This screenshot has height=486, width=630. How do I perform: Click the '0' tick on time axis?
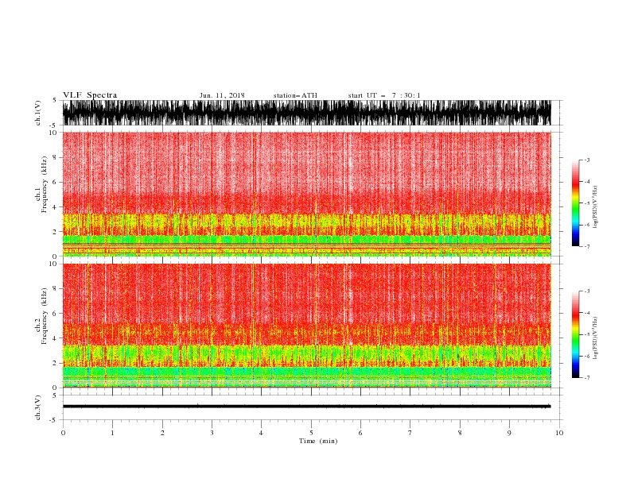click(x=63, y=433)
